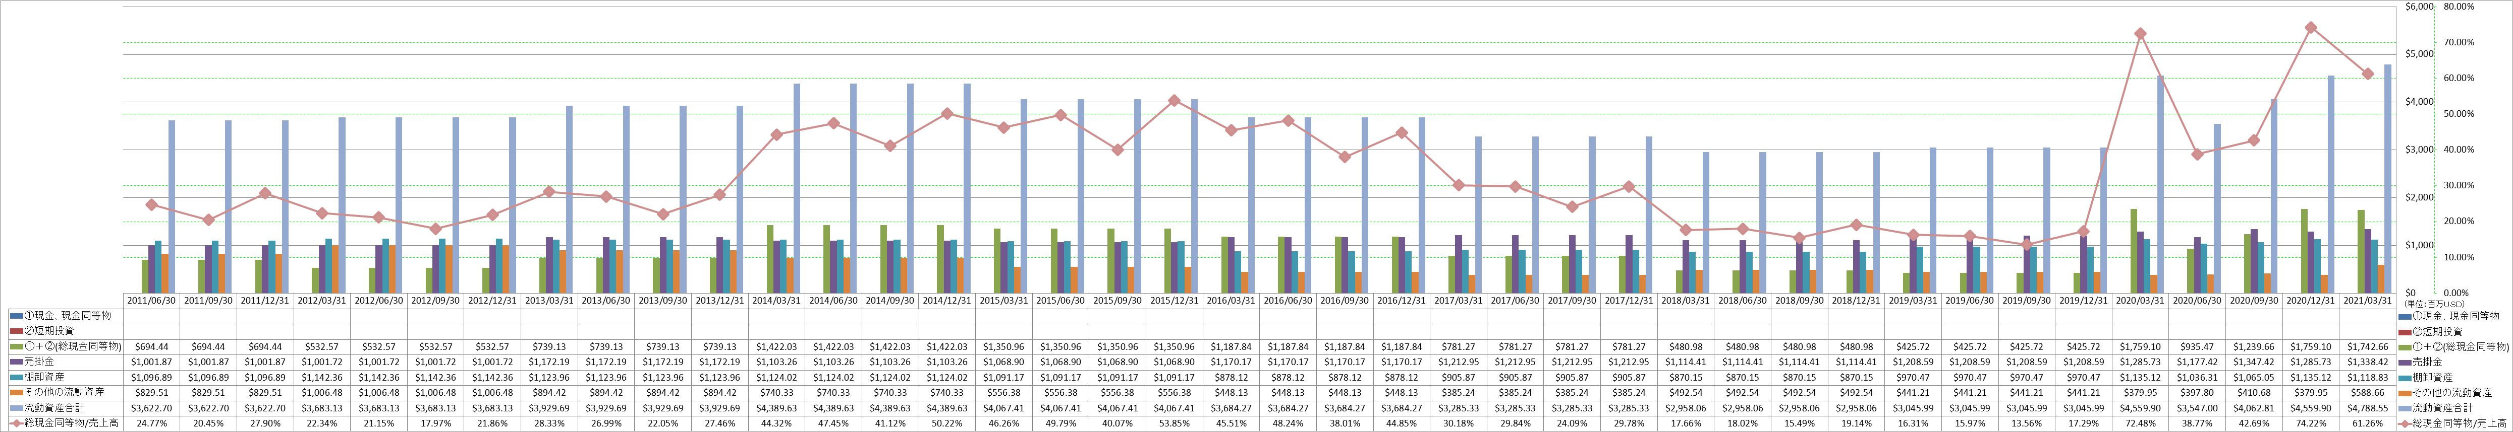The height and width of the screenshot is (432, 2513).
Task: Click the 2021/03/31 date column header
Action: pyautogui.click(x=2367, y=301)
